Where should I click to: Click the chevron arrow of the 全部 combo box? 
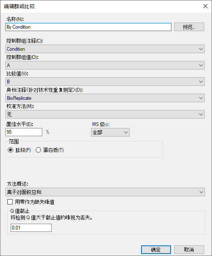coord(126,132)
